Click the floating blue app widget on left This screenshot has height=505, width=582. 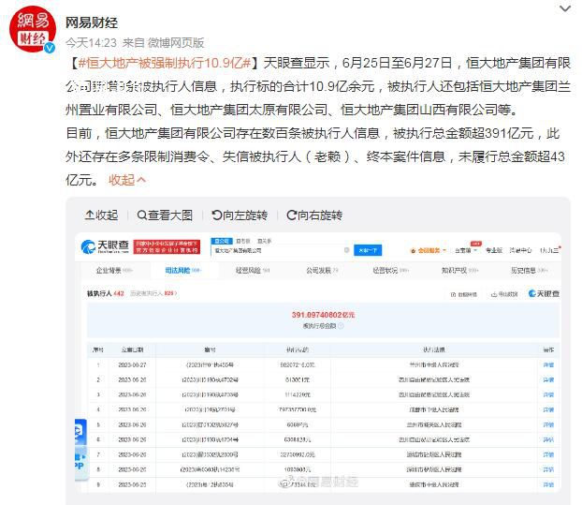tap(80, 449)
